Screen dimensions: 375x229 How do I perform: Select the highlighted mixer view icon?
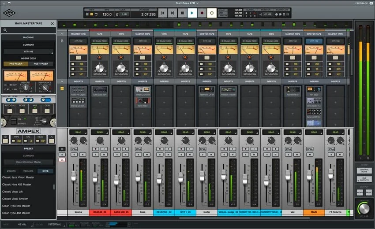[x=92, y=15]
